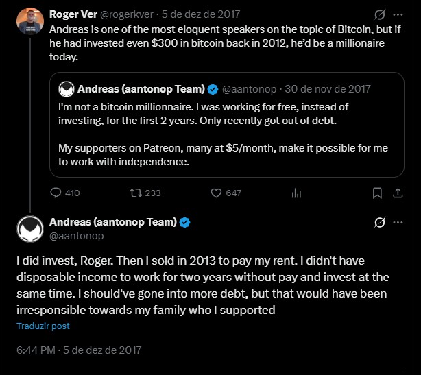Viewport: 421px width, 375px height.
Task: Click the reply icon with 410 count
Action: click(x=57, y=193)
